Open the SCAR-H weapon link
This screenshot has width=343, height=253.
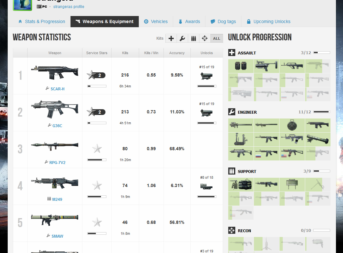click(57, 89)
